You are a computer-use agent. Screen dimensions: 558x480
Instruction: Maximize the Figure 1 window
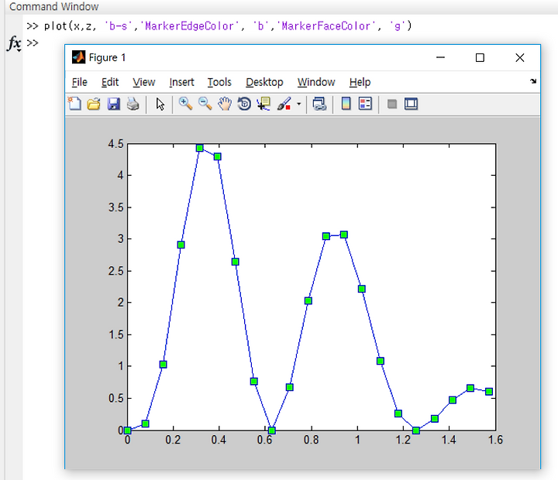(480, 57)
